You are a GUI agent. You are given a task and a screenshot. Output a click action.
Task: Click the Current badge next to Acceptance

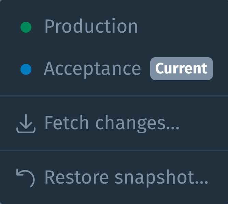click(182, 69)
